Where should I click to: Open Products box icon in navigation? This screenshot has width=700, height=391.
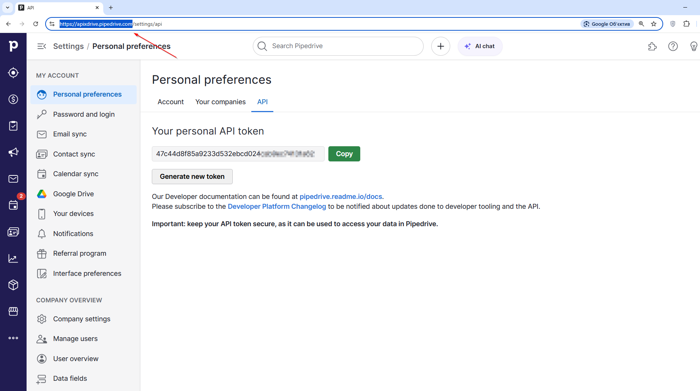13,285
